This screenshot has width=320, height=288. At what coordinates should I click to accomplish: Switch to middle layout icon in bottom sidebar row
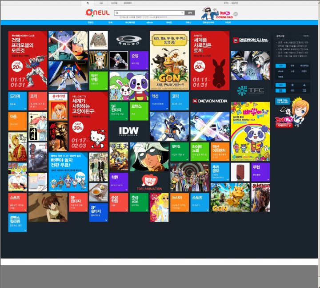[x=292, y=90]
